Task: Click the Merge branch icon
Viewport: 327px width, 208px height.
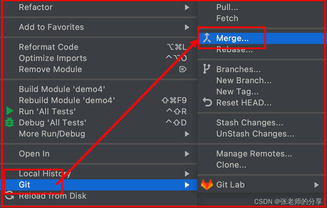Action: (x=207, y=38)
